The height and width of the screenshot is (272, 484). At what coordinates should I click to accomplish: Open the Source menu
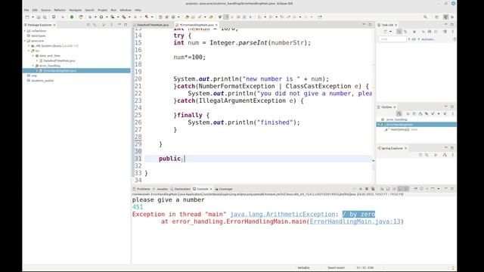point(45,10)
